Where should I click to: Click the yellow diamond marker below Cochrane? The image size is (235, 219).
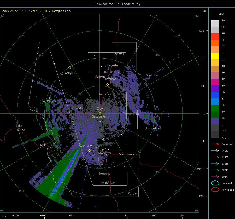coord(90,150)
